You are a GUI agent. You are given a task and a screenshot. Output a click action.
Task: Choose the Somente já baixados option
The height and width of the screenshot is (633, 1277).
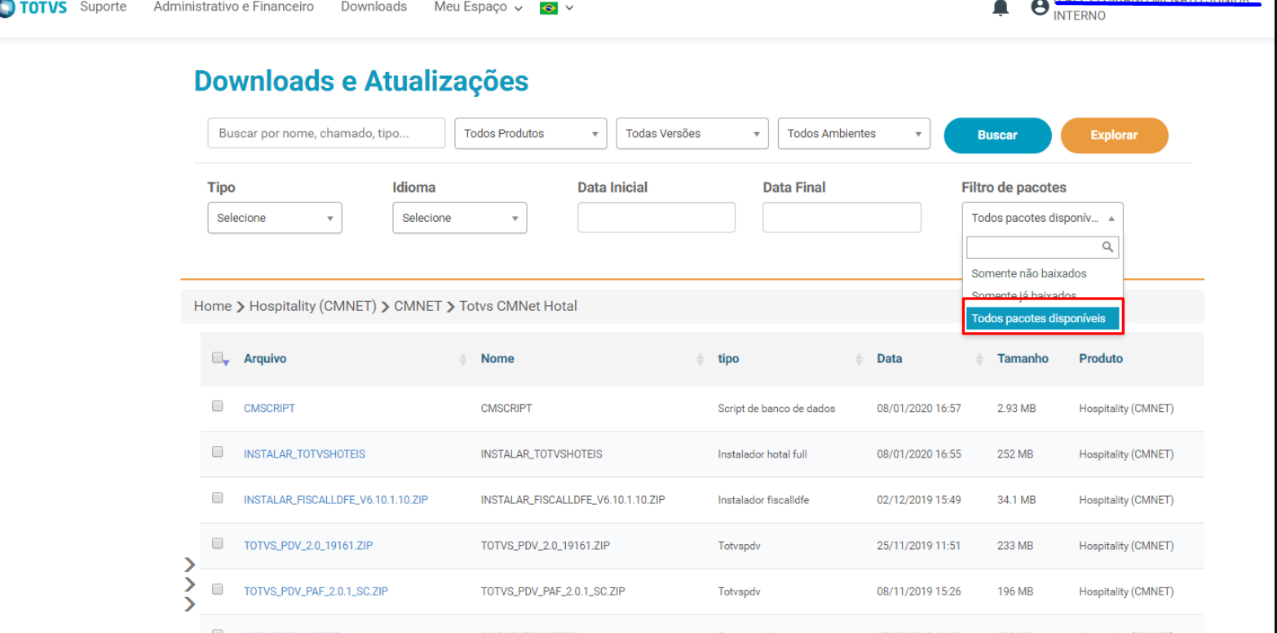click(1024, 295)
